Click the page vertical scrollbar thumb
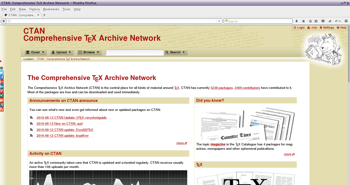The height and width of the screenshot is (185, 350). coord(349,53)
